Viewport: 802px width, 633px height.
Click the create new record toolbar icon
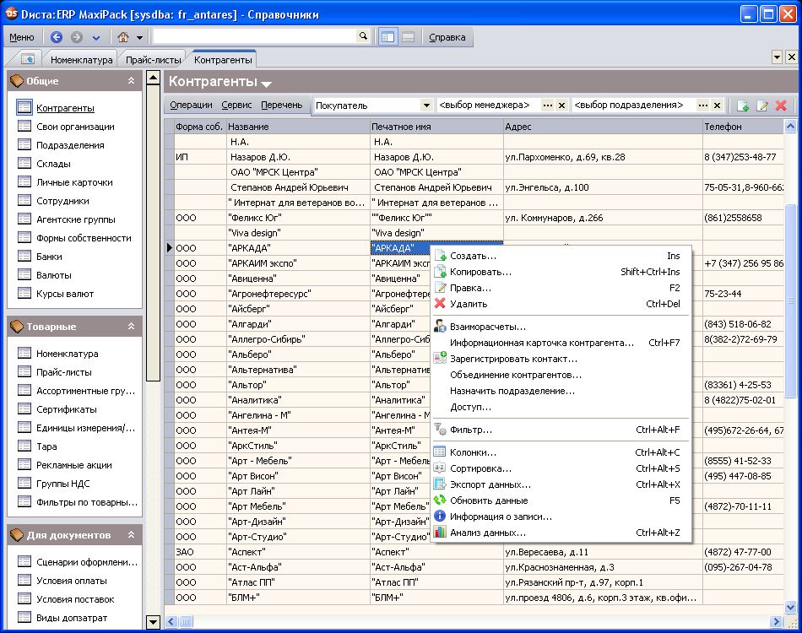(x=743, y=105)
